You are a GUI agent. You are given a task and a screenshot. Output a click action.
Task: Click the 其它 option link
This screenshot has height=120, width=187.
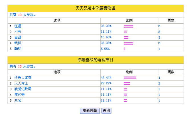coord(18,100)
